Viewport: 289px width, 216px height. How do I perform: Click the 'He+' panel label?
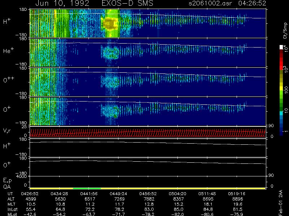coord(8,50)
